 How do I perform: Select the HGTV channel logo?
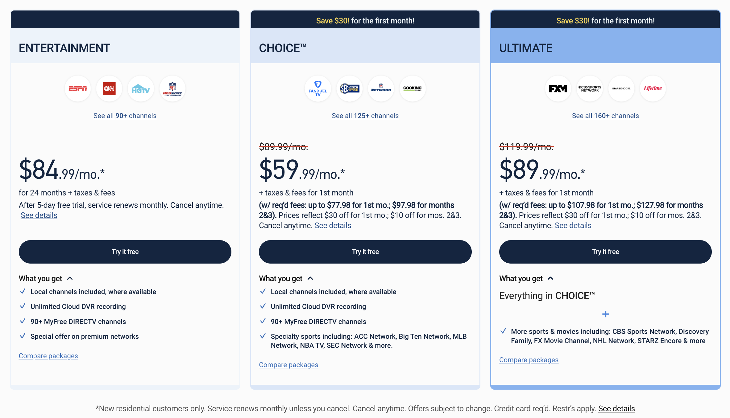[x=141, y=88]
